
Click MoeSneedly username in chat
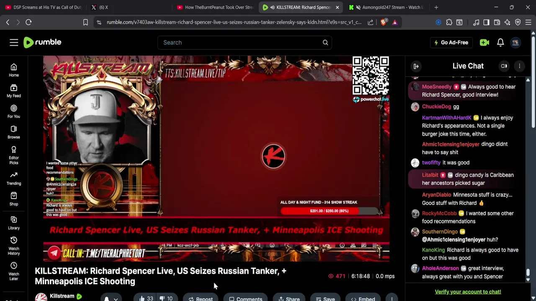pos(437,87)
